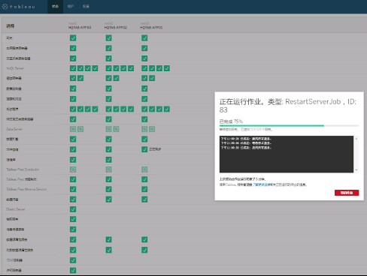Click the Elastic Server row label

[x=16, y=209]
